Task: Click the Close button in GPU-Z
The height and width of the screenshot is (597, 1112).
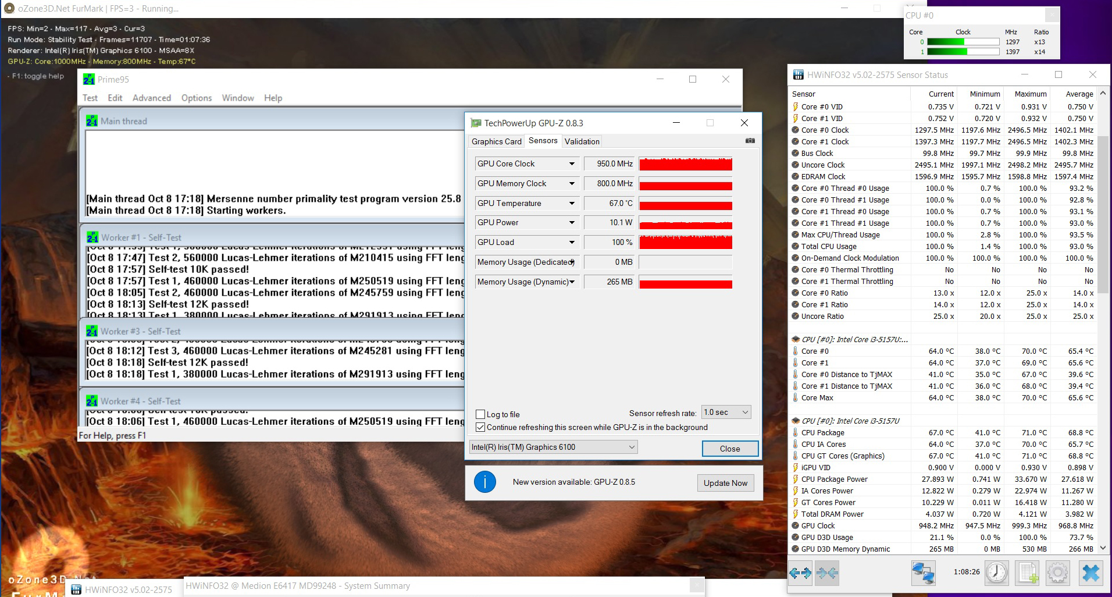Action: coord(730,449)
